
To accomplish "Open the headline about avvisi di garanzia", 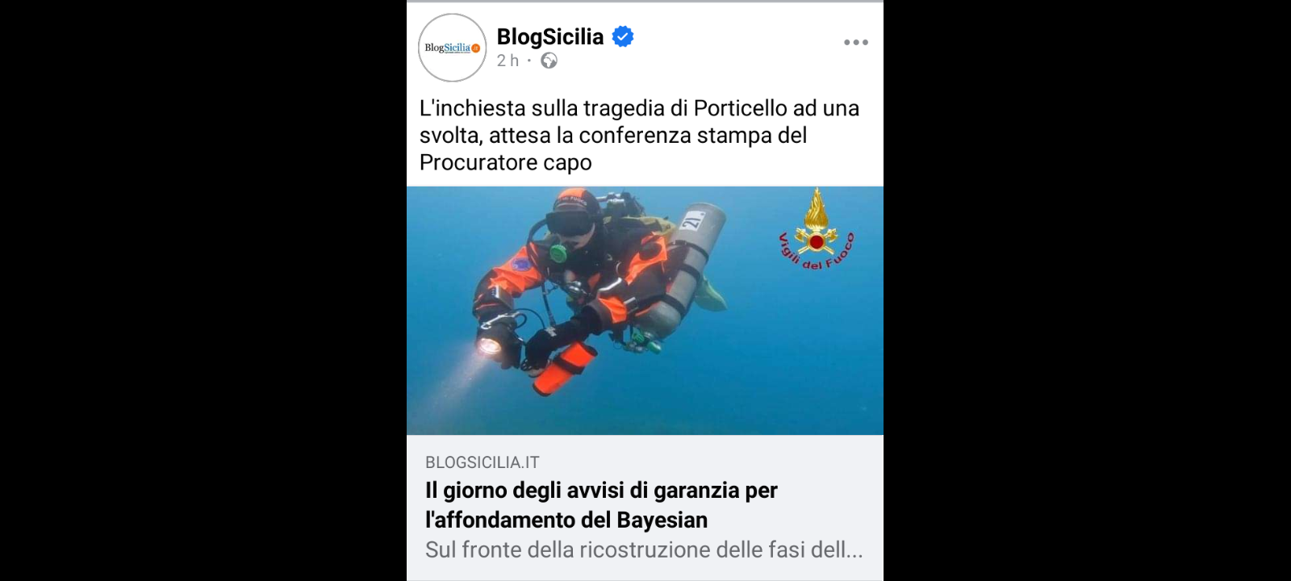I will tap(601, 505).
